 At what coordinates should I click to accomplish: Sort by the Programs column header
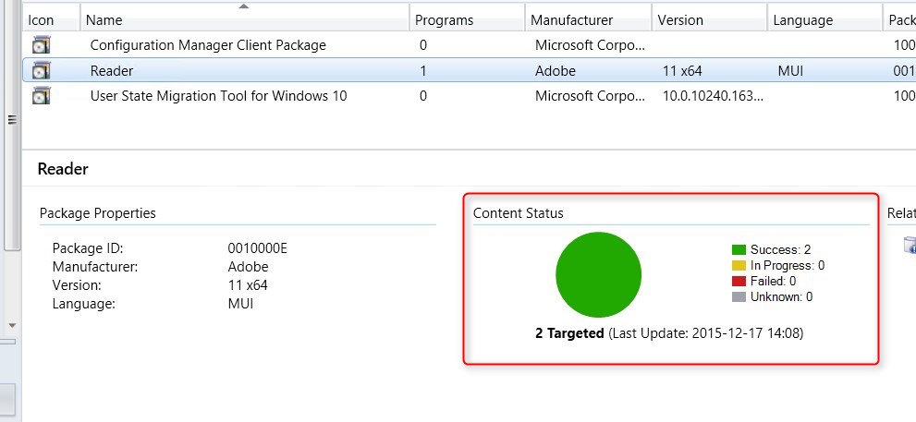467,19
